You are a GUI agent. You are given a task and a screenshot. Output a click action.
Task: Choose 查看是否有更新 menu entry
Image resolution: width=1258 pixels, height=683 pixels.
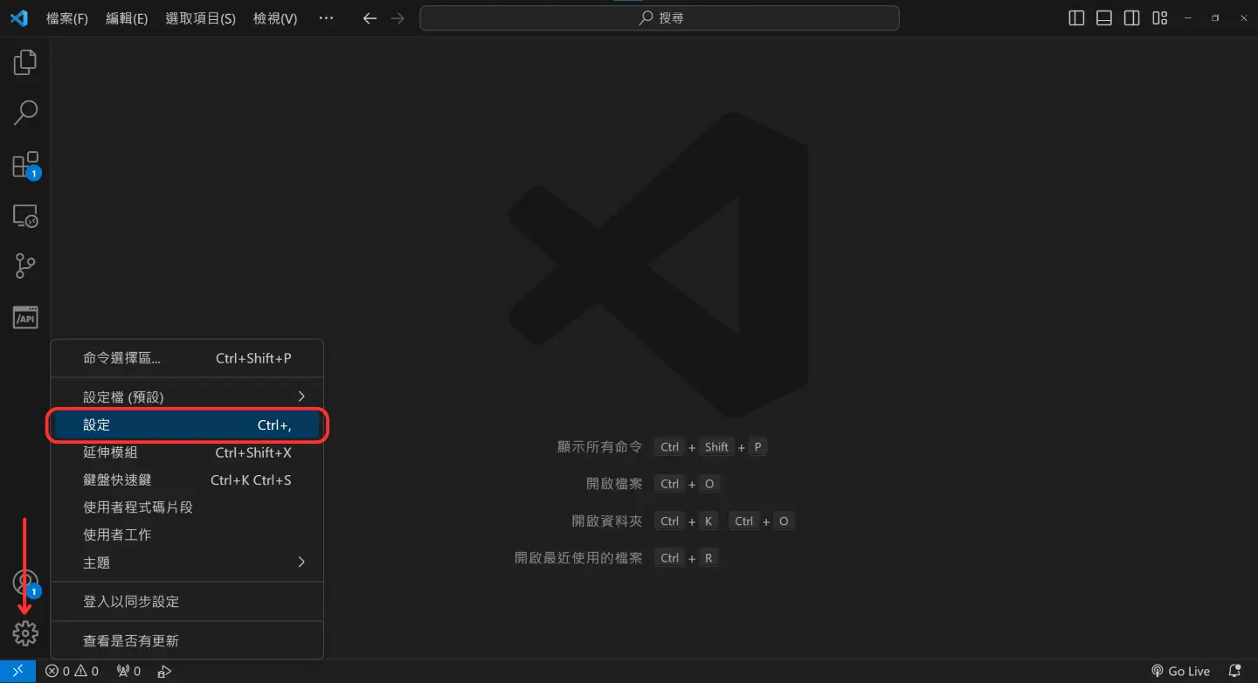coord(187,641)
